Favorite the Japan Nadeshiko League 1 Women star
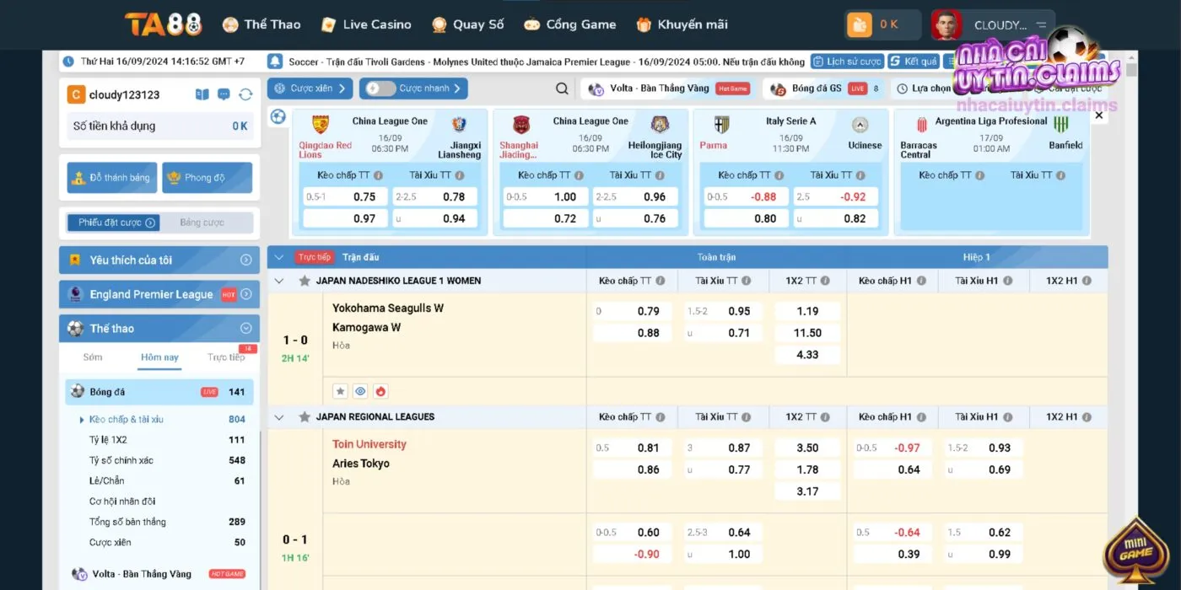This screenshot has width=1181, height=590. click(305, 281)
